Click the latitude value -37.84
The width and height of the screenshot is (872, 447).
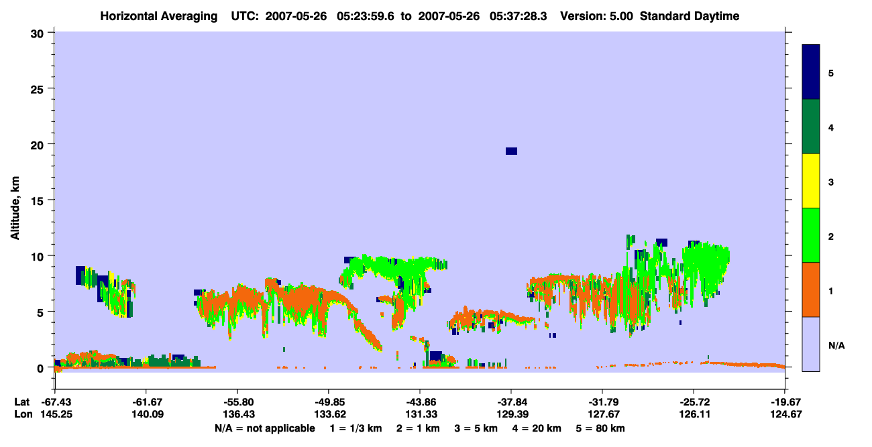(511, 402)
